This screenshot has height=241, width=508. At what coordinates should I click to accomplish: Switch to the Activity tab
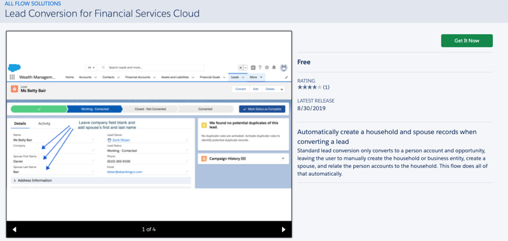pyautogui.click(x=44, y=124)
